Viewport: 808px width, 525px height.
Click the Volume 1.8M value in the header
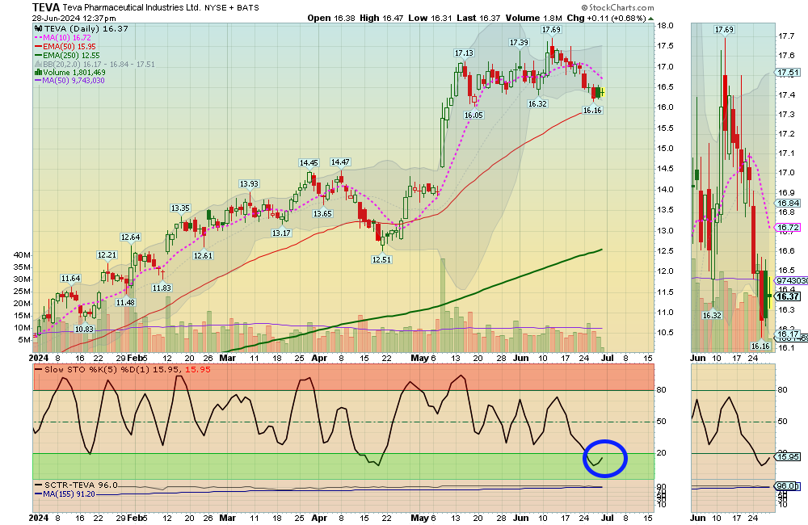coord(533,18)
